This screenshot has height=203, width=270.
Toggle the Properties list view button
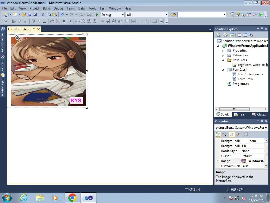tap(232, 135)
